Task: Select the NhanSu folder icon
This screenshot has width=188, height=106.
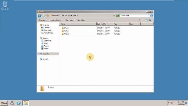Action: [63, 34]
